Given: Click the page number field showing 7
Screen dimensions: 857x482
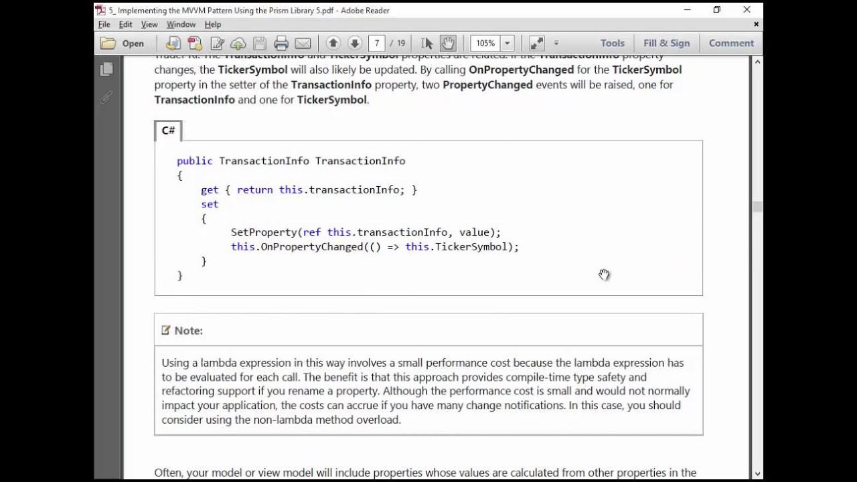Looking at the screenshot, I should pos(377,43).
